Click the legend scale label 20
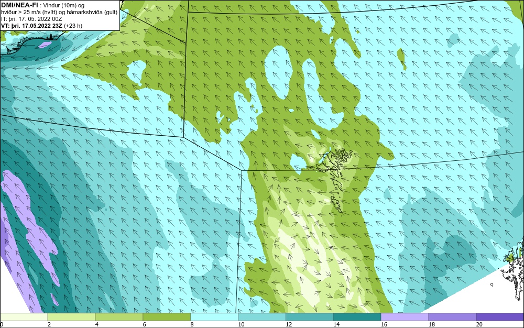The image size is (524, 328). 479,324
